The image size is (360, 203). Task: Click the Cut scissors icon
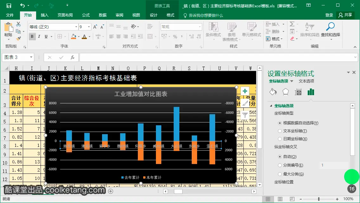pos(18,24)
